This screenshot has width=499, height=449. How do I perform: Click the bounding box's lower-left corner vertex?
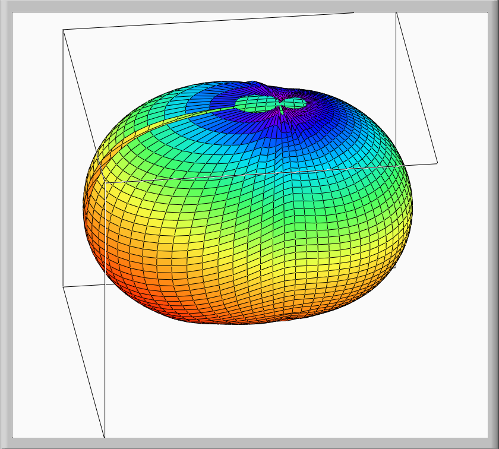click(x=63, y=287)
